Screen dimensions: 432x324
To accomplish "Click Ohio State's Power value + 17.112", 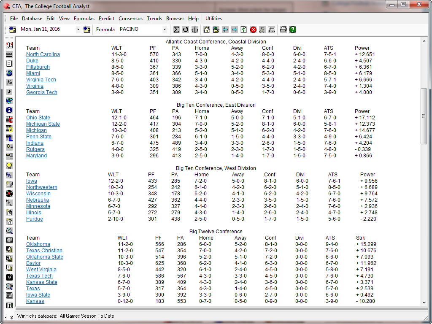I will pyautogui.click(x=365, y=118).
